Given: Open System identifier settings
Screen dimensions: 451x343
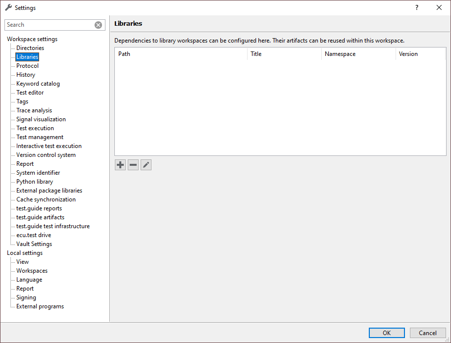Looking at the screenshot, I should [x=38, y=173].
